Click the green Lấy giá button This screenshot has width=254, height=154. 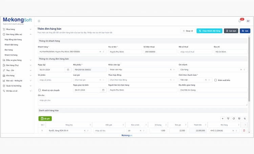(45, 118)
